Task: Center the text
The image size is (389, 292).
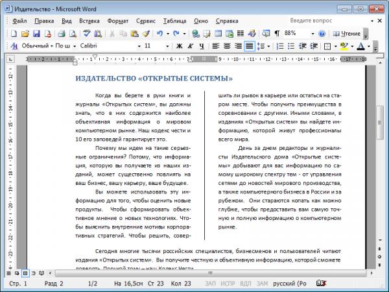Action: tap(227, 46)
